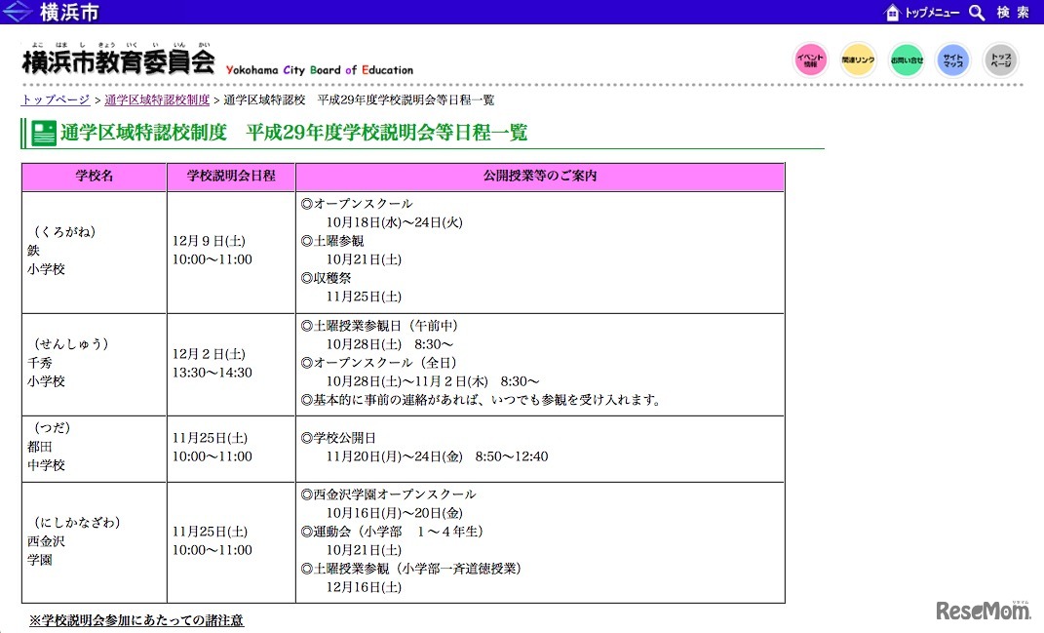Click the green document icon beside page title
Image resolution: width=1044 pixels, height=633 pixels.
[43, 132]
